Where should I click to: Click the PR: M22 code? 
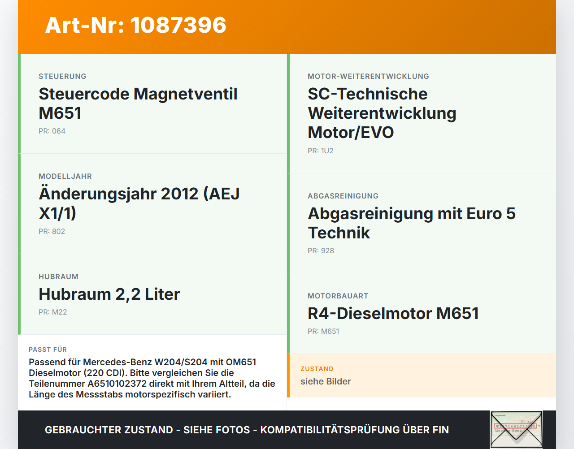(53, 312)
